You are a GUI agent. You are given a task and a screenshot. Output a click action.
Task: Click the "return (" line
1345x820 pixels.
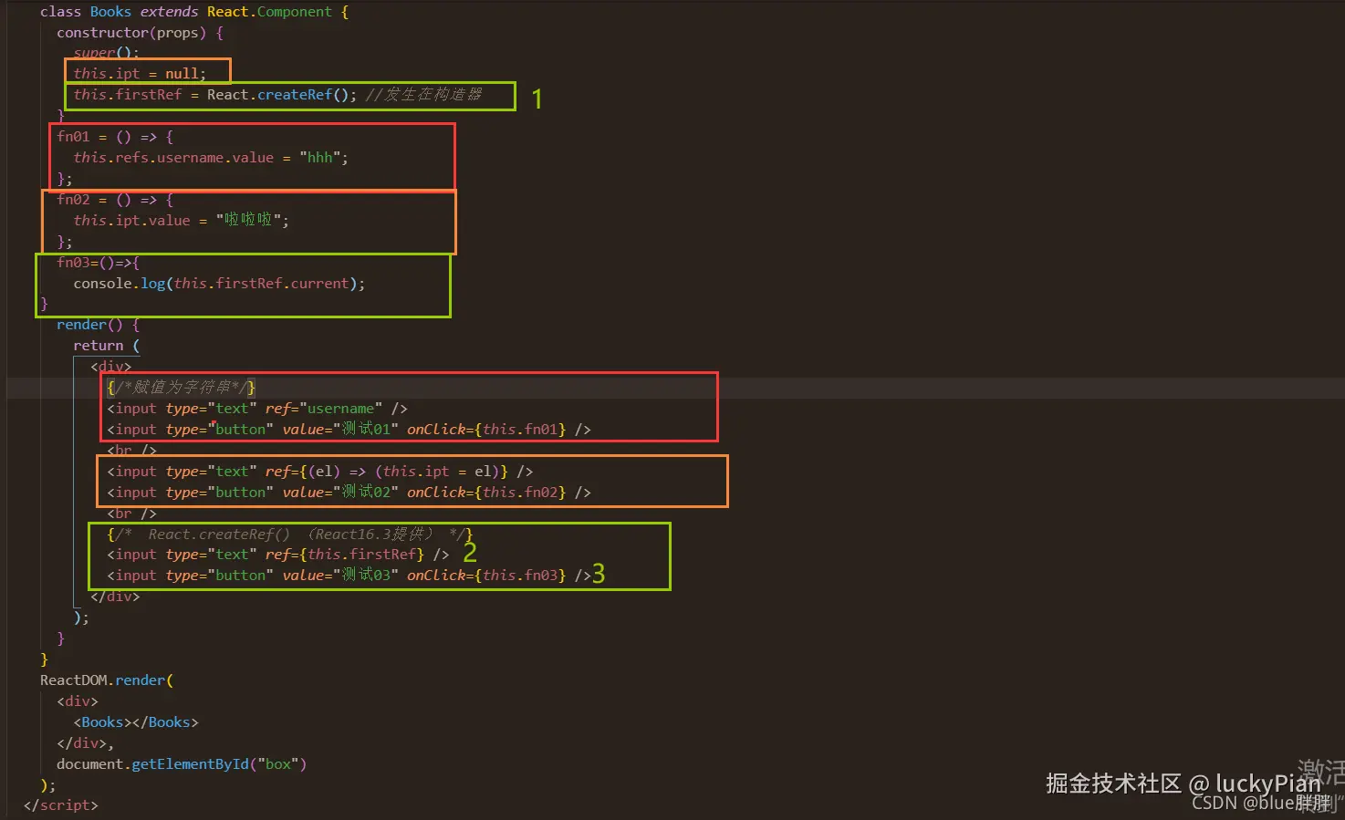pyautogui.click(x=107, y=346)
